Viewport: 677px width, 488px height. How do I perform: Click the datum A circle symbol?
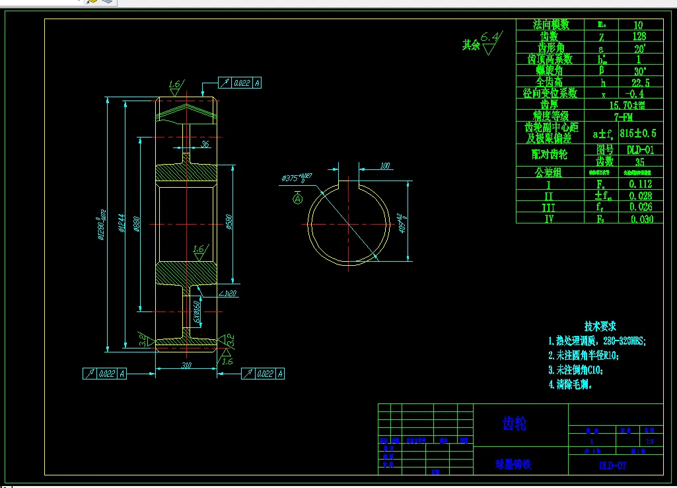[x=297, y=199]
